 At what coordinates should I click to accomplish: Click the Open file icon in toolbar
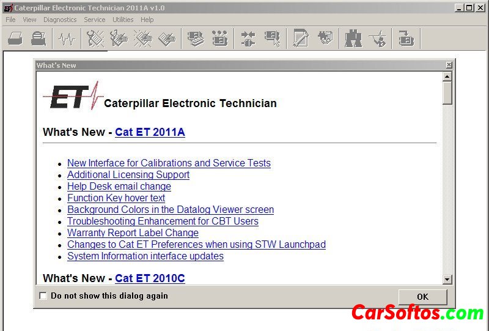click(x=15, y=39)
